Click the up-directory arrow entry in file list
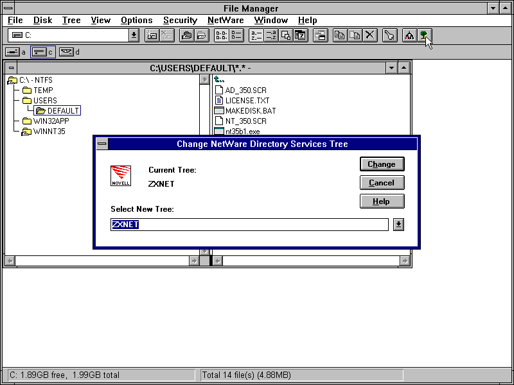 point(219,79)
